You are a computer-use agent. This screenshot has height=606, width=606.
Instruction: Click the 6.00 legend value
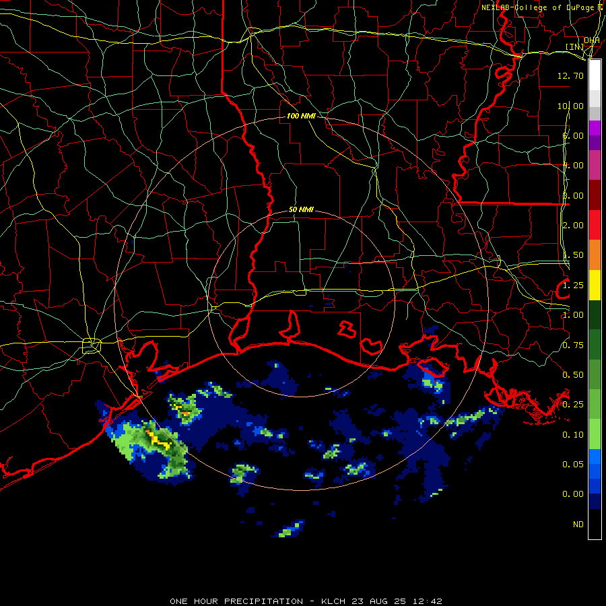coord(573,135)
